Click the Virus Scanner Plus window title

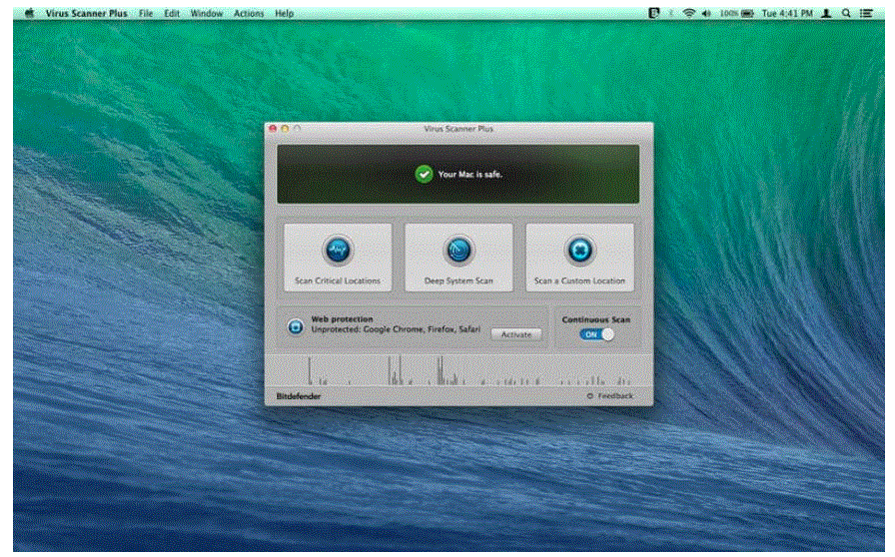(x=458, y=129)
